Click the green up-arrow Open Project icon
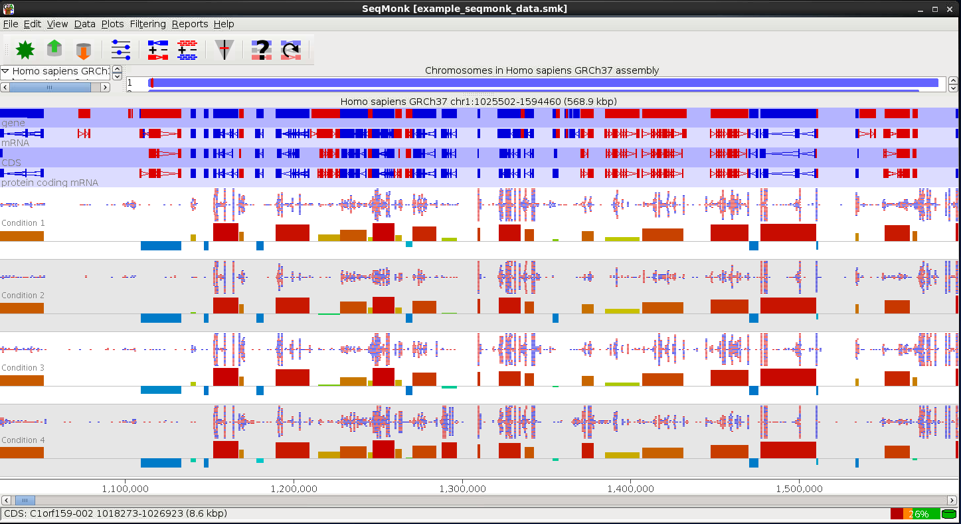This screenshot has height=524, width=961. 54,50
